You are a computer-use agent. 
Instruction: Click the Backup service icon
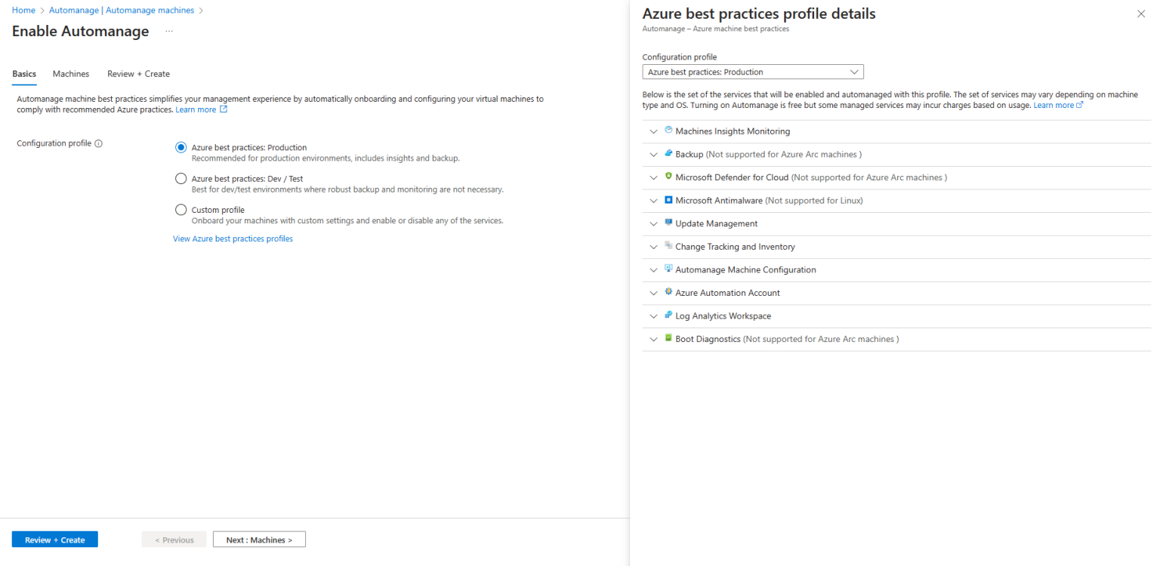click(x=668, y=153)
